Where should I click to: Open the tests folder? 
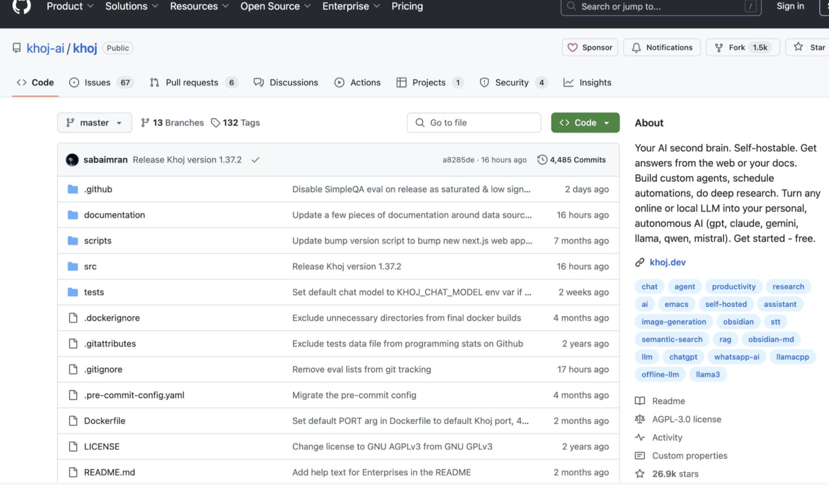coord(94,292)
